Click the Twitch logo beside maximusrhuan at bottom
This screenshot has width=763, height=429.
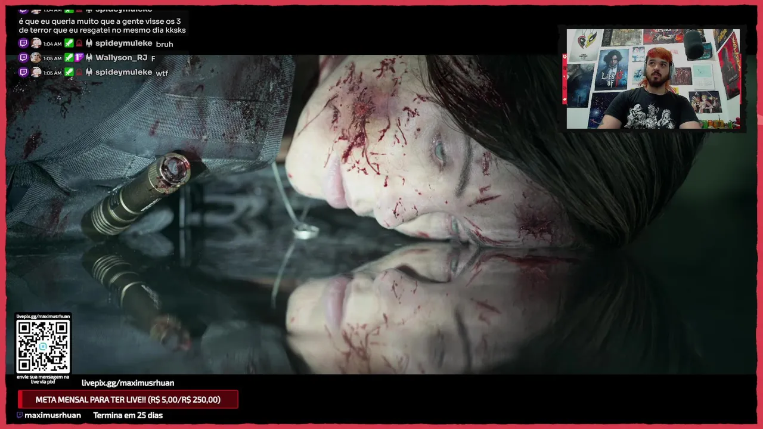point(20,415)
